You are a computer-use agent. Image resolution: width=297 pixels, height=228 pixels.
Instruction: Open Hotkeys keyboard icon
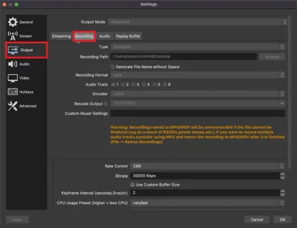click(12, 92)
